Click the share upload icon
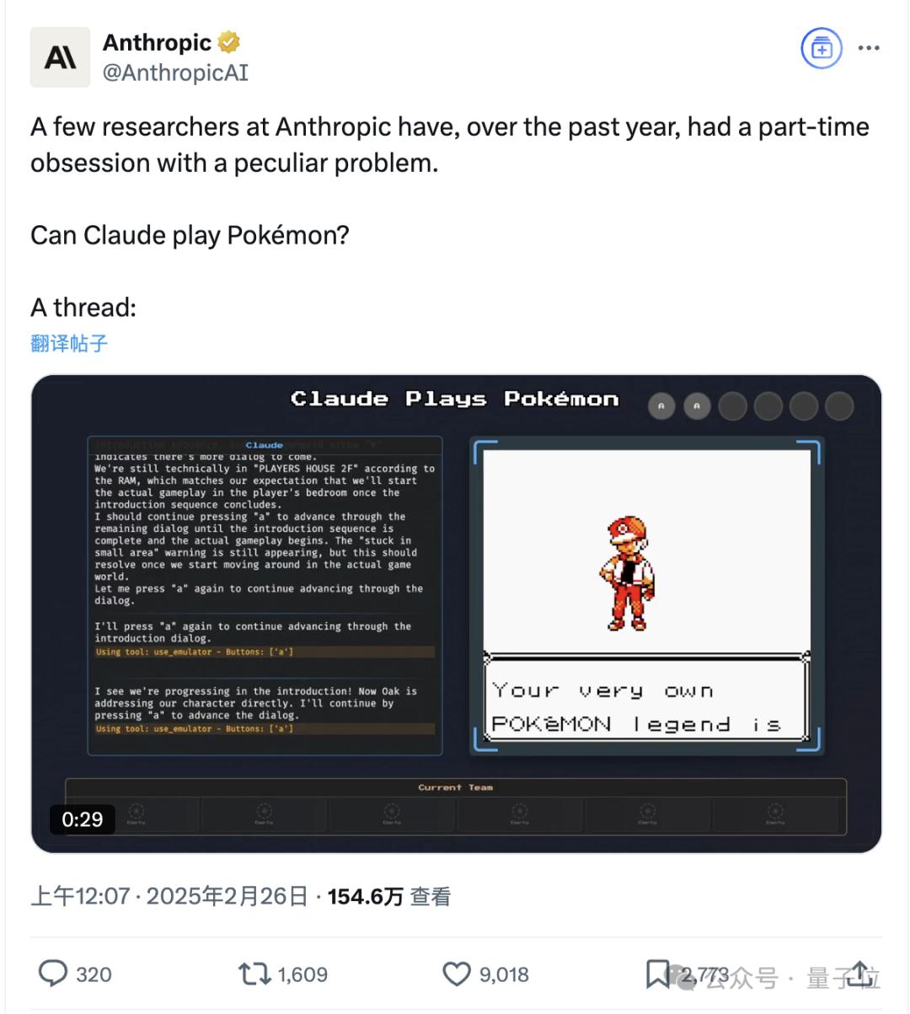910x1014 pixels. click(861, 974)
